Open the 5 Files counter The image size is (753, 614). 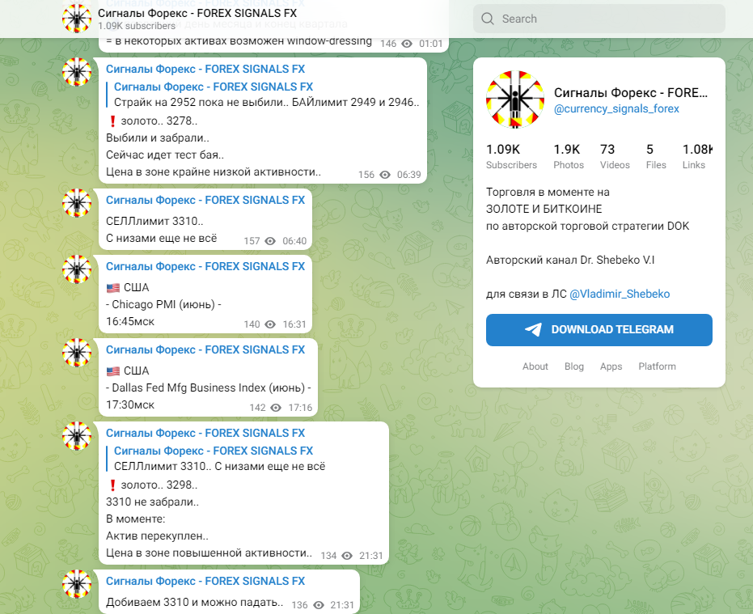[656, 157]
